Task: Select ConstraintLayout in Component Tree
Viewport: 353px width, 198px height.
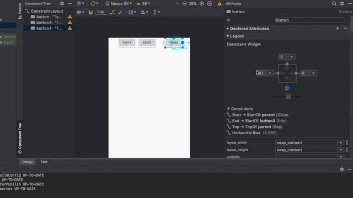Action: pyautogui.click(x=47, y=11)
